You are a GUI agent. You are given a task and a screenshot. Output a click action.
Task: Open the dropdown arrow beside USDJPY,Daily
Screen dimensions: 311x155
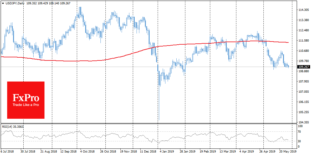(2, 2)
